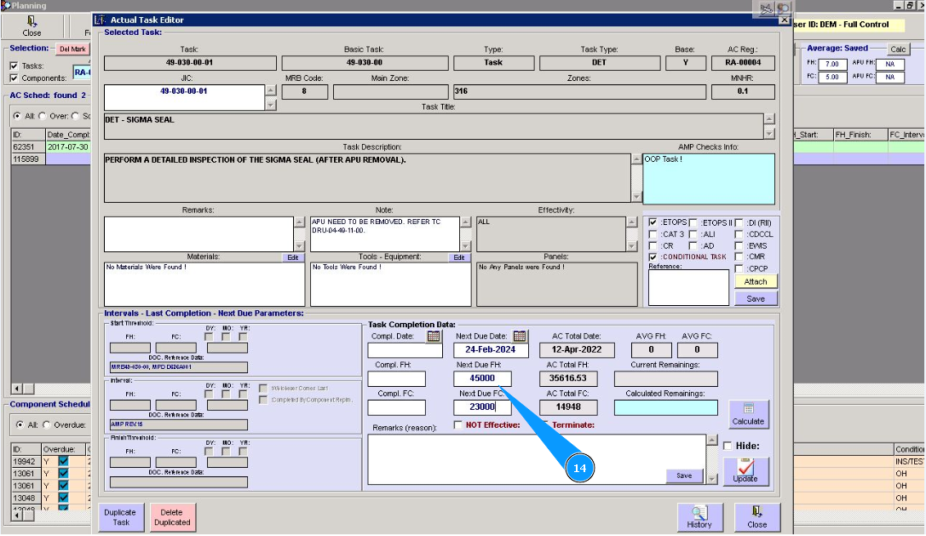The width and height of the screenshot is (926, 536).
Task: Click the Next Due Date value 24-Feb-2024
Action: tap(490, 350)
